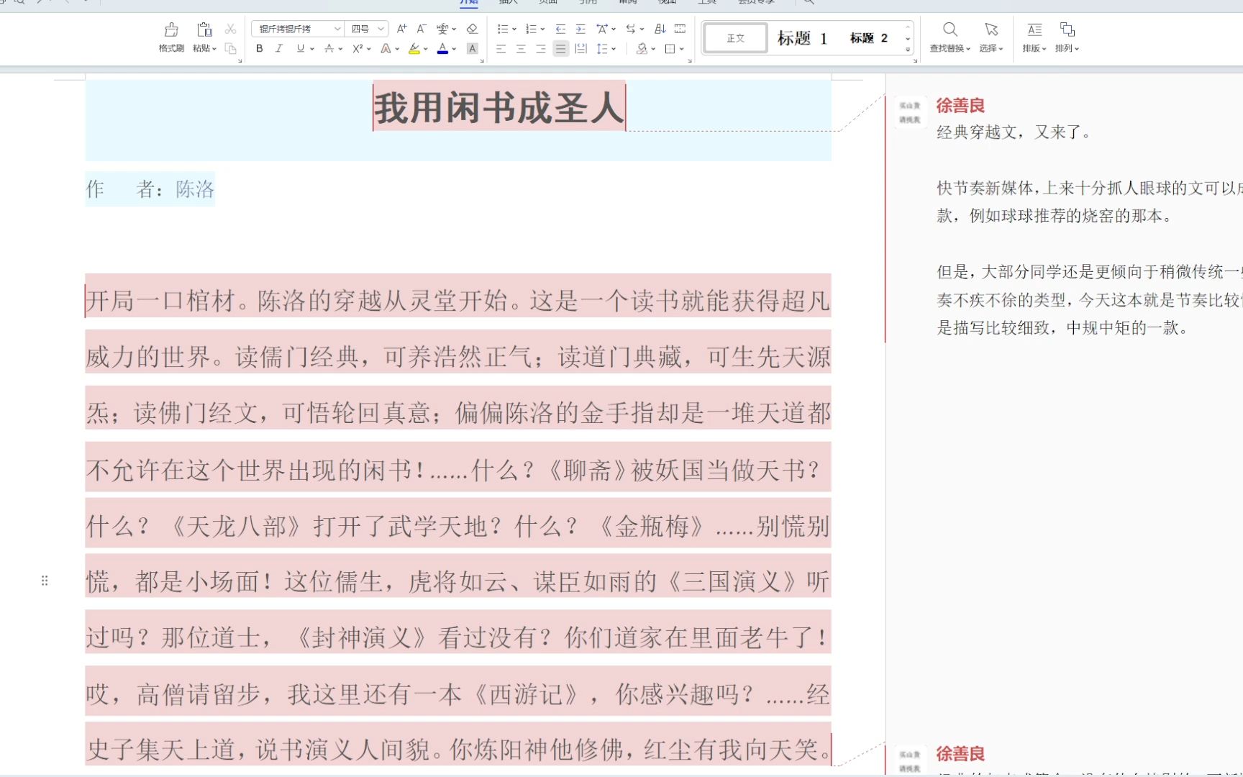This screenshot has width=1243, height=777.
Task: Apply the 标题 1 heading style
Action: [802, 38]
